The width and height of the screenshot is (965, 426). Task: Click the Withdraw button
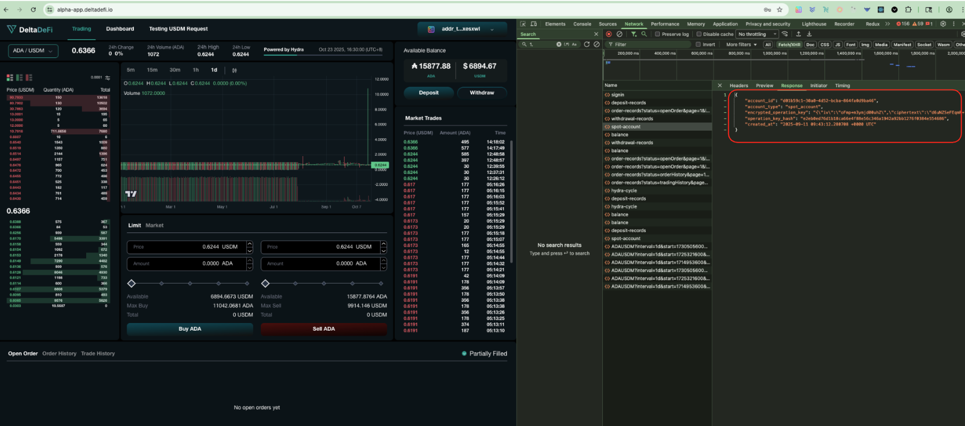coord(481,93)
